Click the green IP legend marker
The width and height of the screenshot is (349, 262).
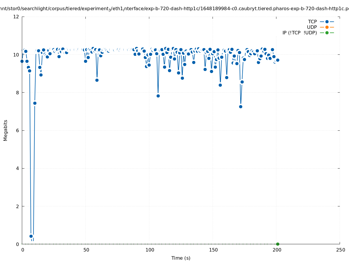click(327, 33)
